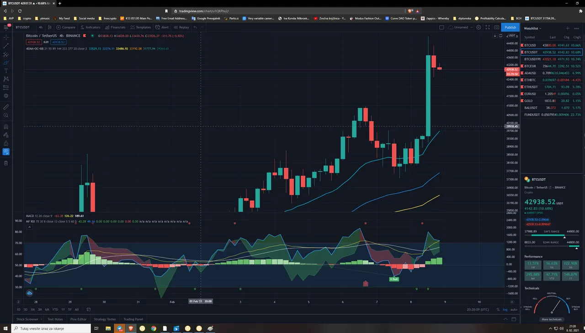Open the Trading Panel tab

pyautogui.click(x=133, y=319)
